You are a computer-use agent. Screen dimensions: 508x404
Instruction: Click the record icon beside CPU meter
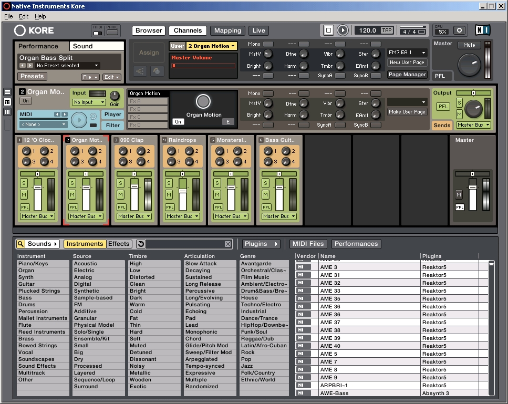click(459, 30)
